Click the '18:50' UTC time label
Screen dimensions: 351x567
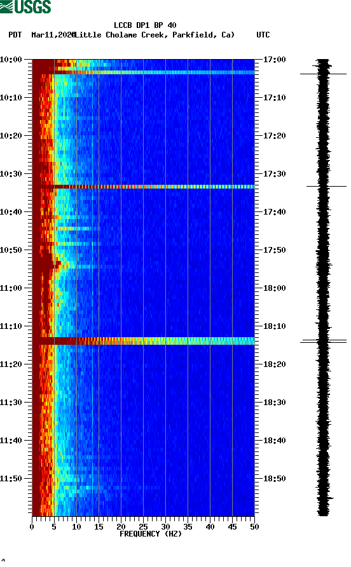pyautogui.click(x=275, y=478)
